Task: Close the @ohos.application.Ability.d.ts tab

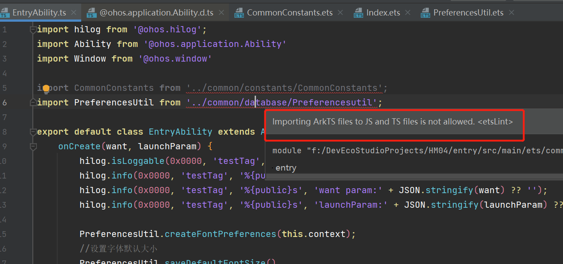Action: pyautogui.click(x=221, y=13)
